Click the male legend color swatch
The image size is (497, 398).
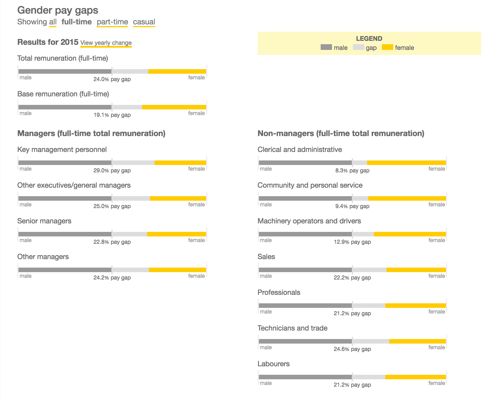click(x=326, y=47)
